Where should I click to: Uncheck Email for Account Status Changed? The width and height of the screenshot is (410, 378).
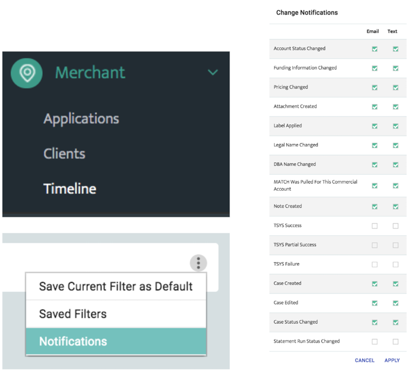(x=375, y=49)
